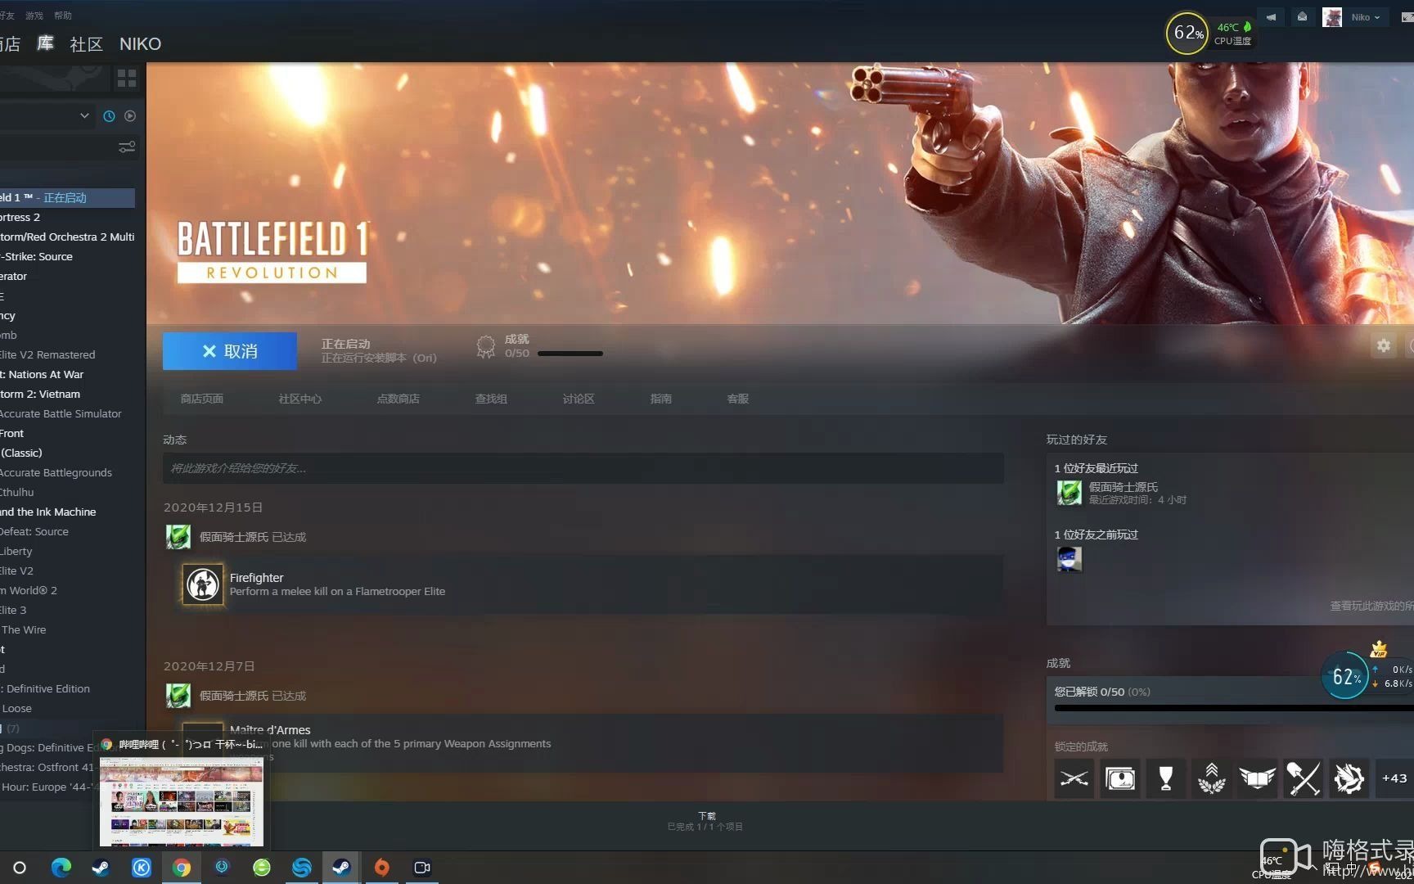Cancel the Battlefield 1 launch with 取消
This screenshot has width=1414, height=884.
click(230, 351)
